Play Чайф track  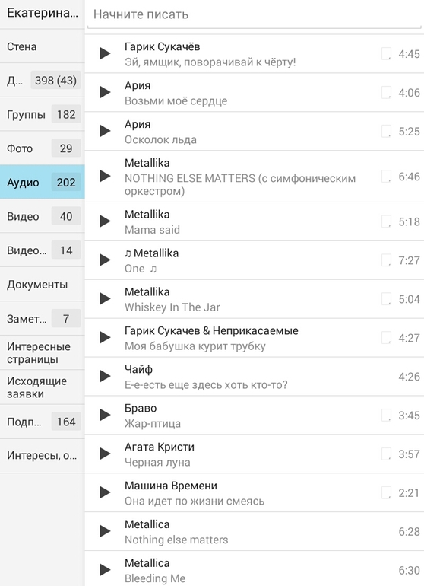[106, 377]
